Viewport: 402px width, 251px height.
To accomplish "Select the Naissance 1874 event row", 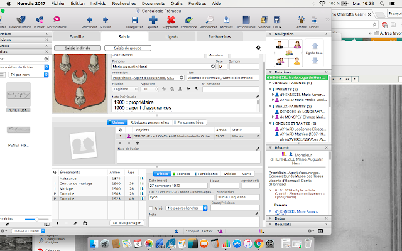I will point(99,178).
